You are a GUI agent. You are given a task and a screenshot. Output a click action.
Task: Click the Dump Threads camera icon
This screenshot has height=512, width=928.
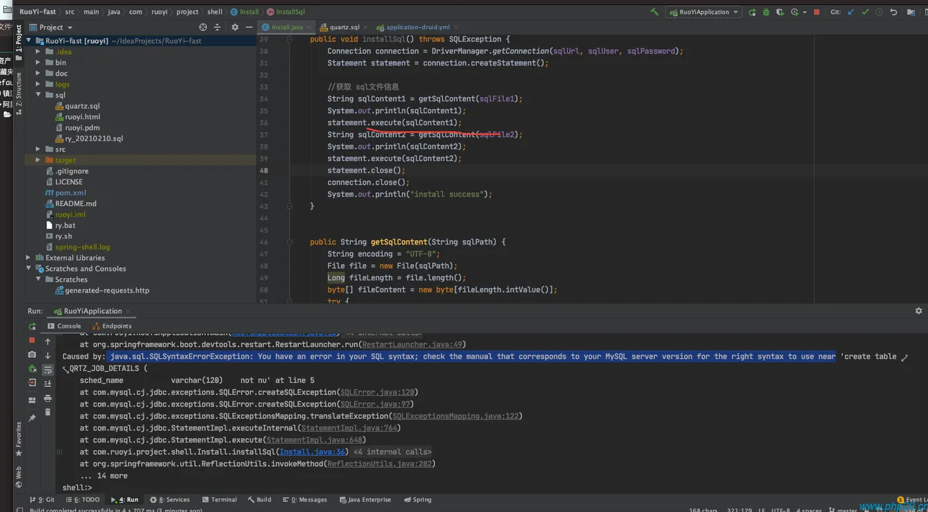32,354
